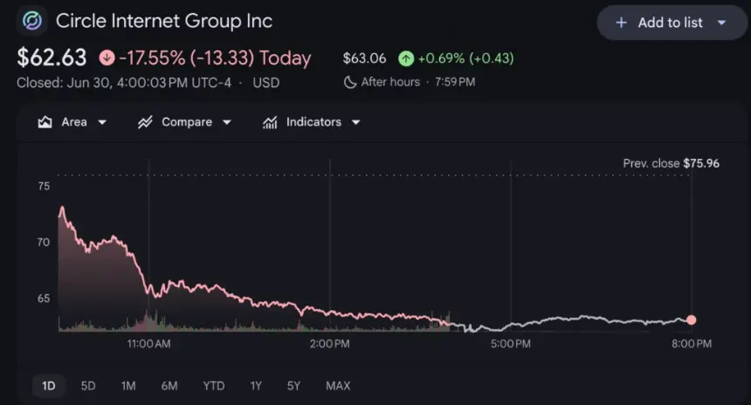Switch to the 1M time range

[128, 386]
